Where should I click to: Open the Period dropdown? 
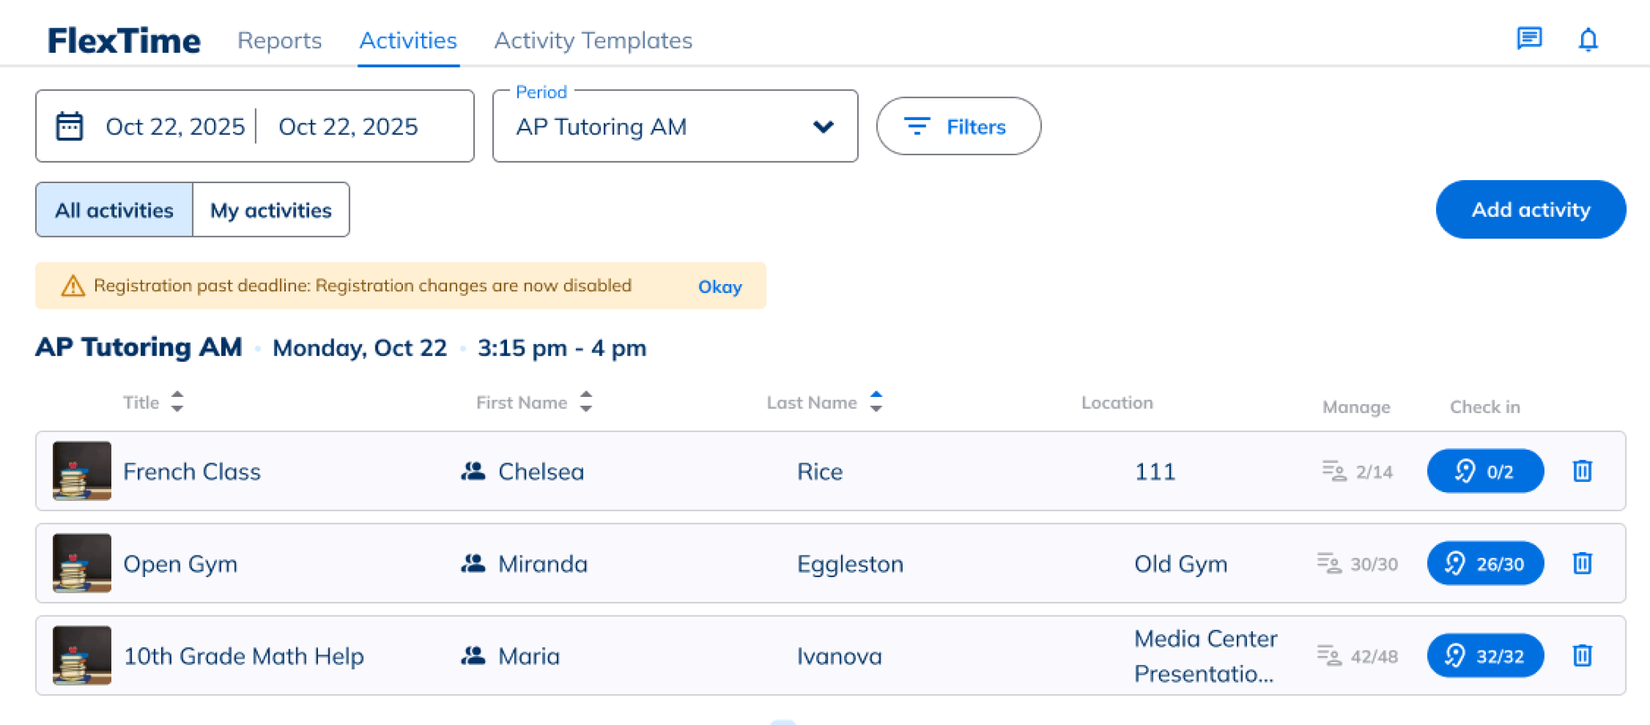823,126
